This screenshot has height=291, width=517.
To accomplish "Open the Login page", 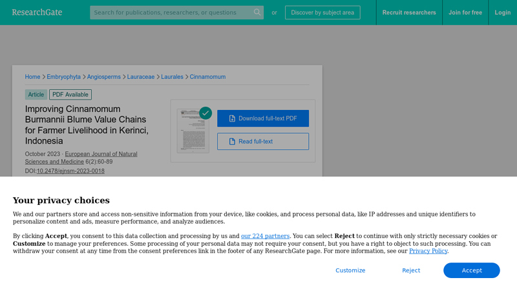I will click(x=502, y=12).
